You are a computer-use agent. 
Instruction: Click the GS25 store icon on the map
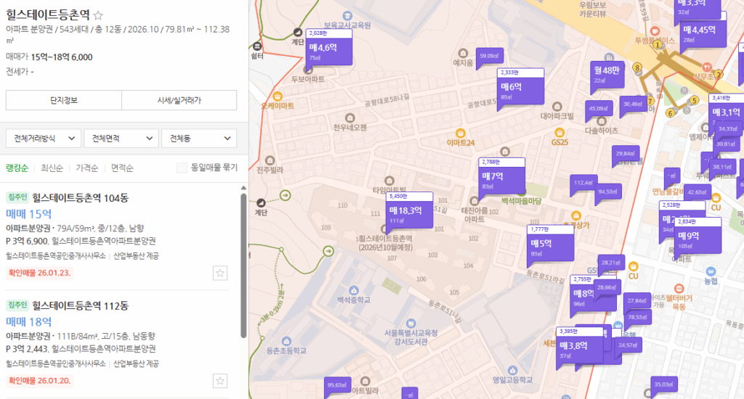pos(559,132)
